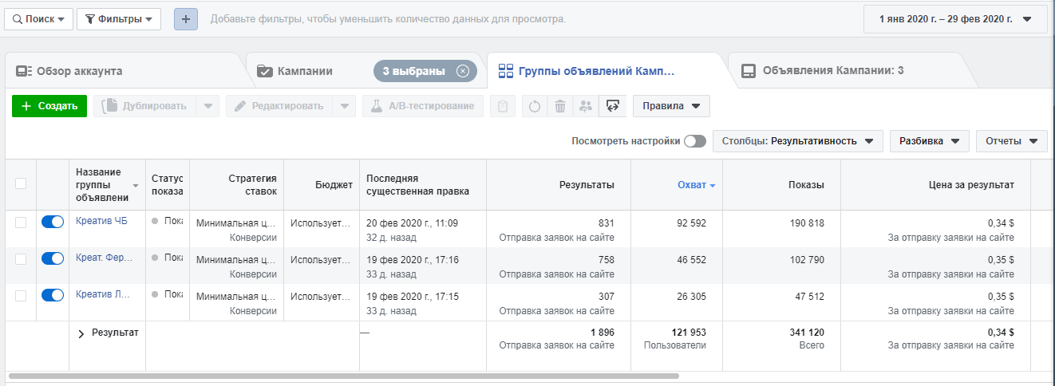Click the Статус показа column header
The image size is (1055, 386).
tap(168, 185)
